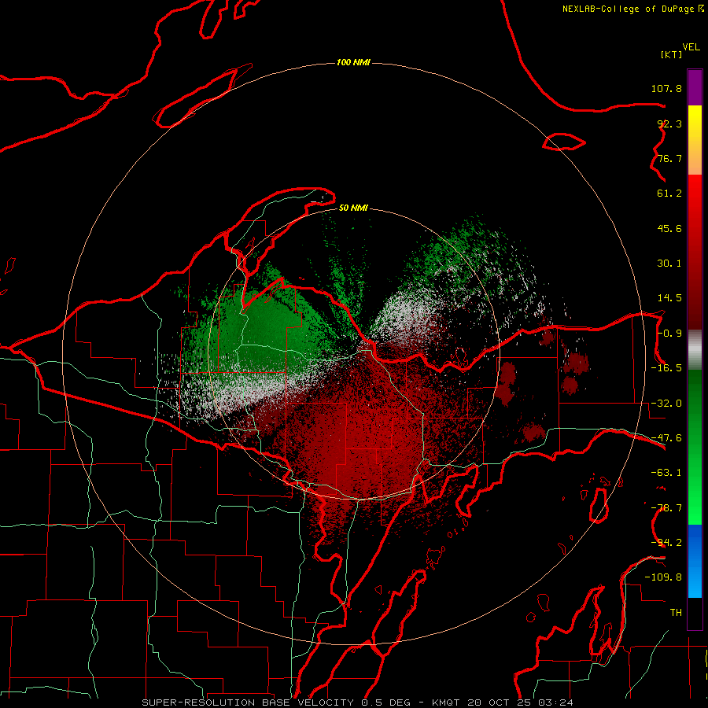Click the VEL legend title
The height and width of the screenshot is (708, 708).
pos(691,47)
